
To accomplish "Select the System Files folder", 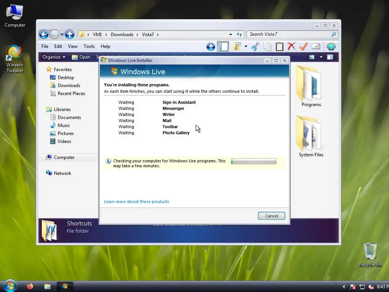I will click(311, 136).
